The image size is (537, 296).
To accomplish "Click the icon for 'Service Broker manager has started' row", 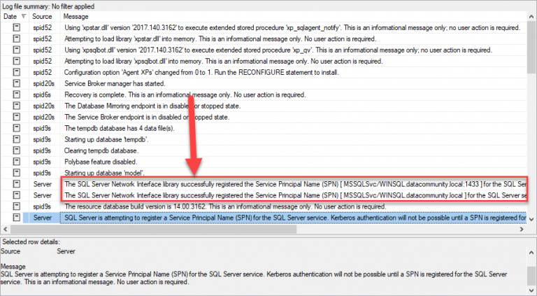I will pyautogui.click(x=17, y=83).
